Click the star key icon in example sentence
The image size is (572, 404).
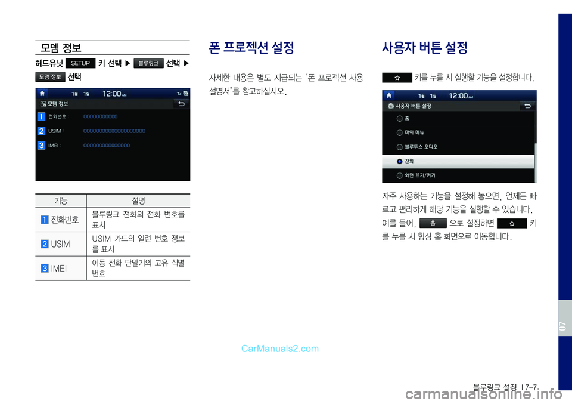coord(512,223)
